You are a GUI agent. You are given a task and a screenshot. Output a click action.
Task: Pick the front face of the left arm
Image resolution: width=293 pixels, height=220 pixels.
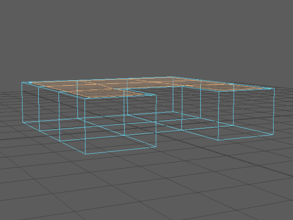(121, 124)
